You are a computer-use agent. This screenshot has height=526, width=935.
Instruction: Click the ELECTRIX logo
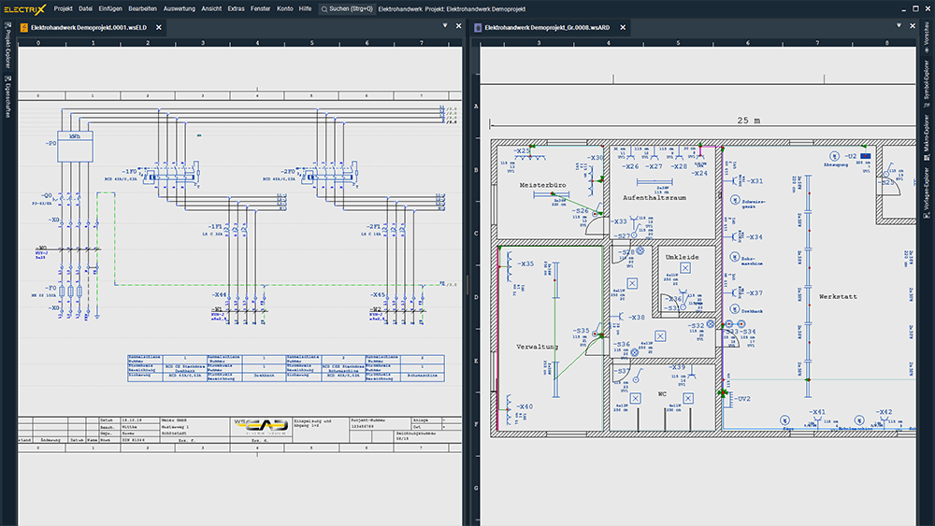point(24,9)
